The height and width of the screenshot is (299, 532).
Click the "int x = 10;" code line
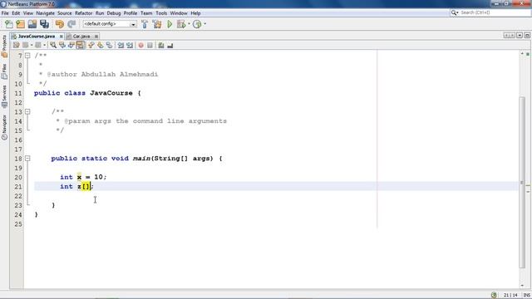coord(83,177)
